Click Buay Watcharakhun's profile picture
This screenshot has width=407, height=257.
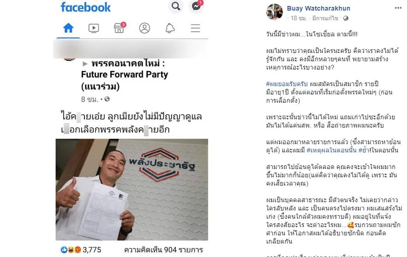[x=275, y=12]
